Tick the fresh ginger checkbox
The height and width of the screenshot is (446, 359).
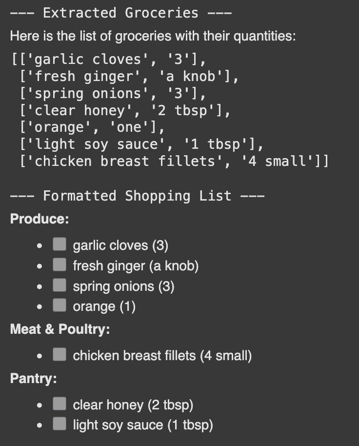[60, 264]
